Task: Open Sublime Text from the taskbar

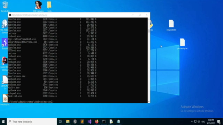Action: [x=82, y=122]
